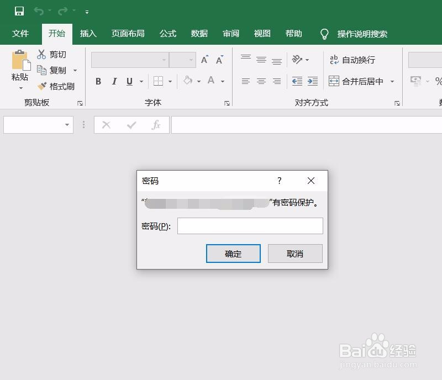The height and width of the screenshot is (380, 442).
Task: Click the 格式刷 format painter
Action: coord(56,86)
